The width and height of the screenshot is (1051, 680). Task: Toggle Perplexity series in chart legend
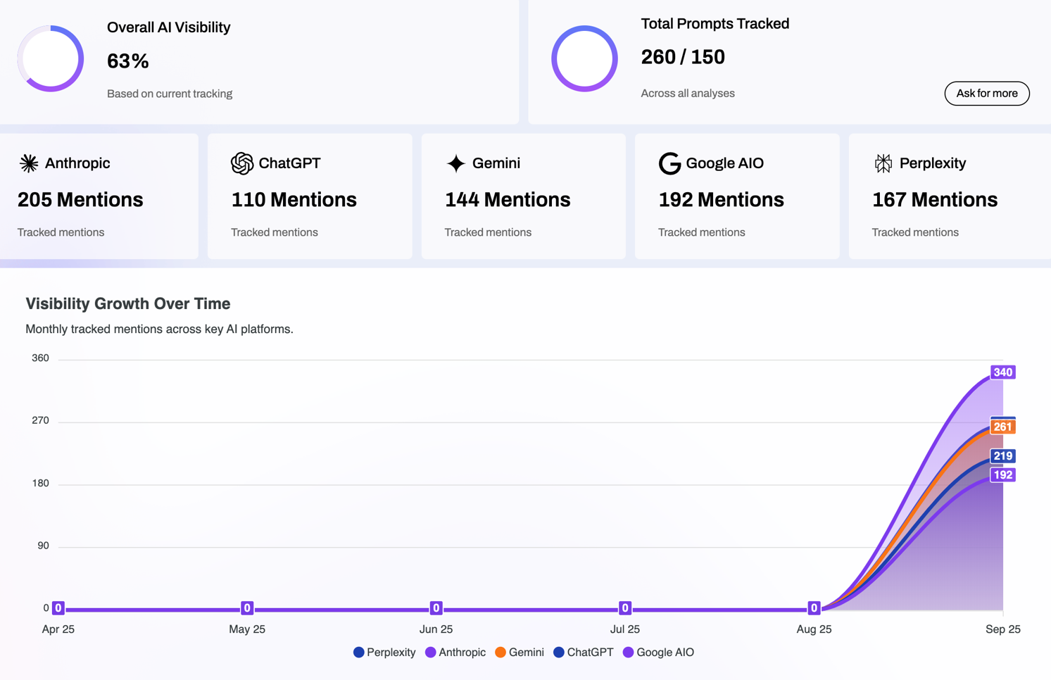384,653
